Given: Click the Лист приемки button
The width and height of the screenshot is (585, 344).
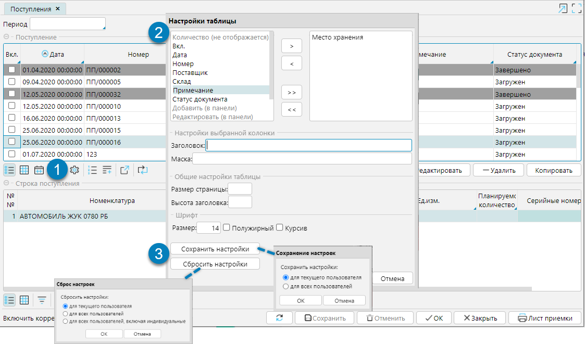Looking at the screenshot, I should point(545,318).
